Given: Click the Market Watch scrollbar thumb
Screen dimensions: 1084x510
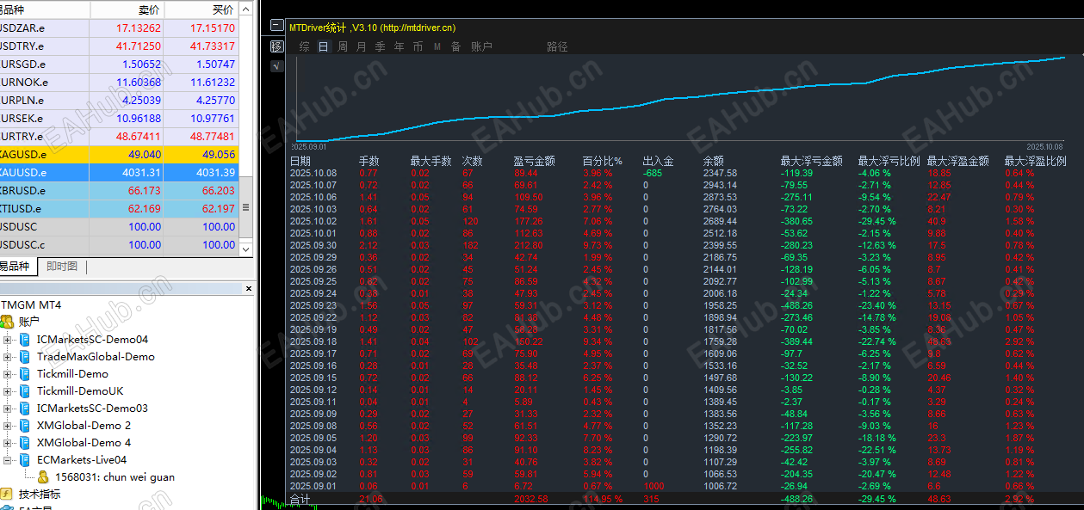Looking at the screenshot, I should point(245,207).
